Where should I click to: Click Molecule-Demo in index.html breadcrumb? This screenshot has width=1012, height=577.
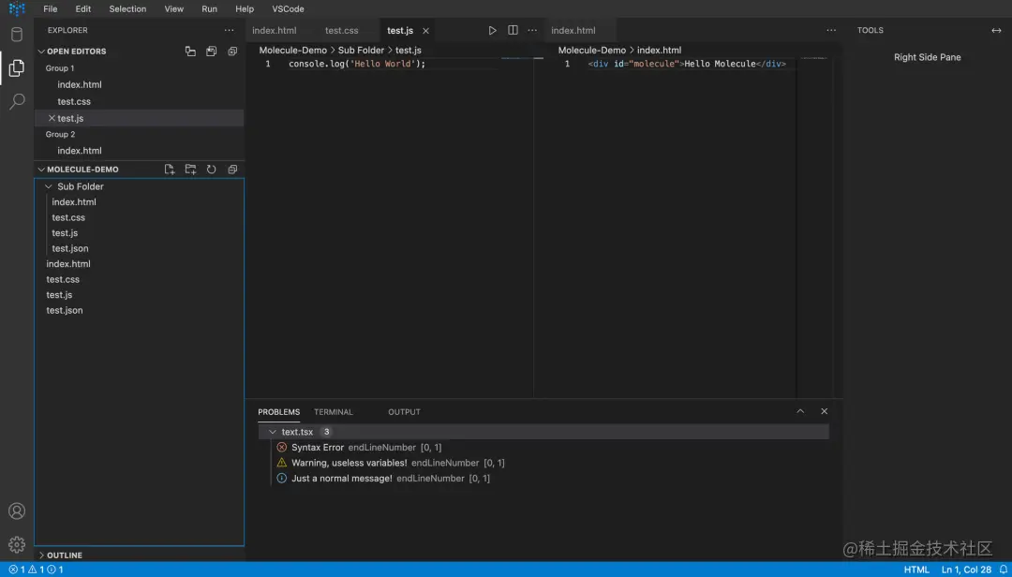click(592, 50)
